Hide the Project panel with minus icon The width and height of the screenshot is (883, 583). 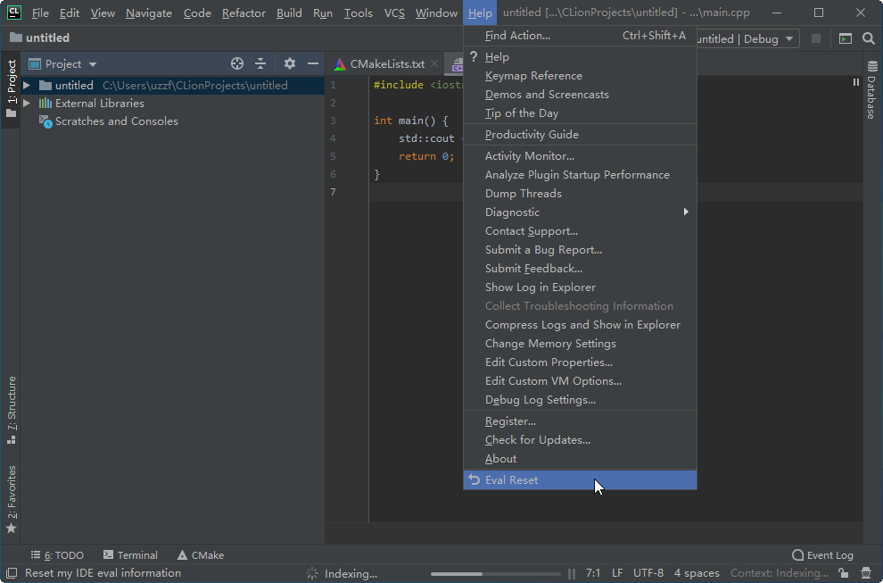click(x=313, y=63)
